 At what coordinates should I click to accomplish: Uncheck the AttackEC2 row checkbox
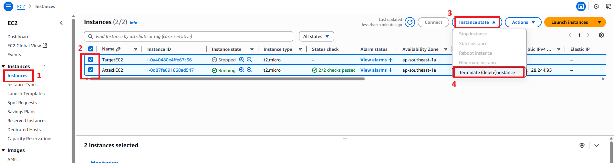91,70
